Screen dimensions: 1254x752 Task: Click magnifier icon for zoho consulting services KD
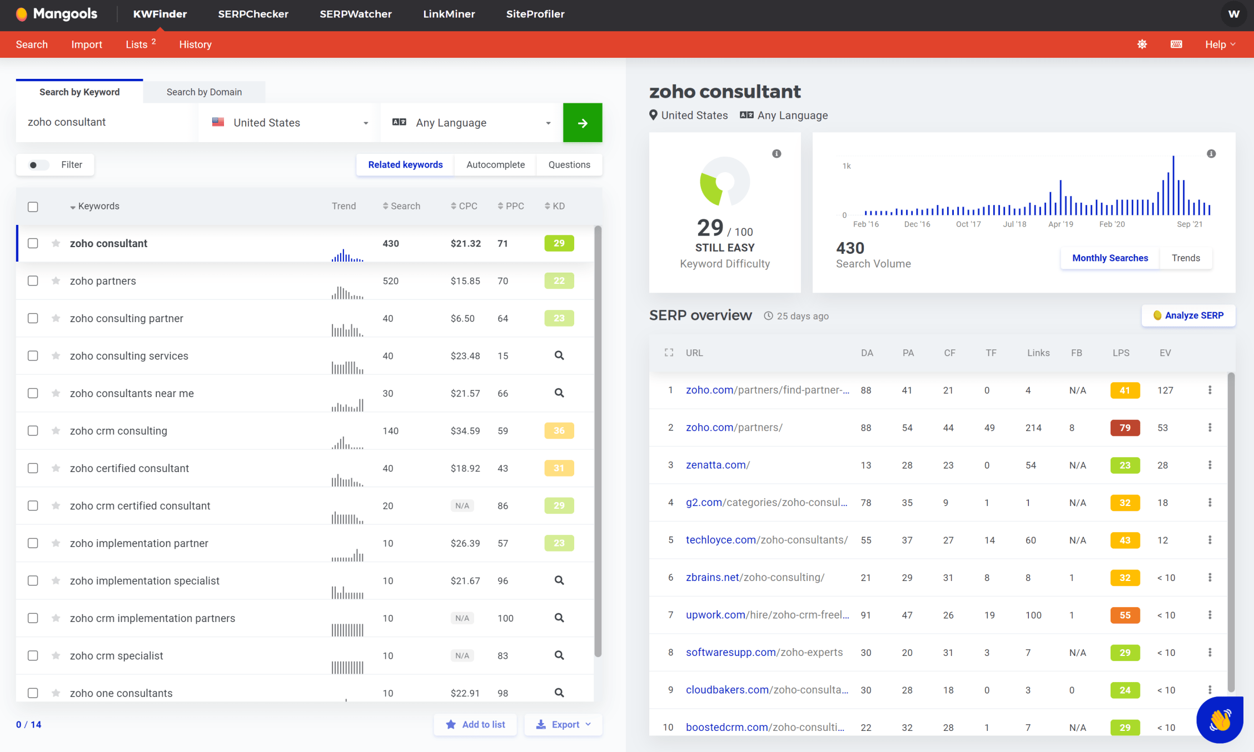tap(559, 355)
